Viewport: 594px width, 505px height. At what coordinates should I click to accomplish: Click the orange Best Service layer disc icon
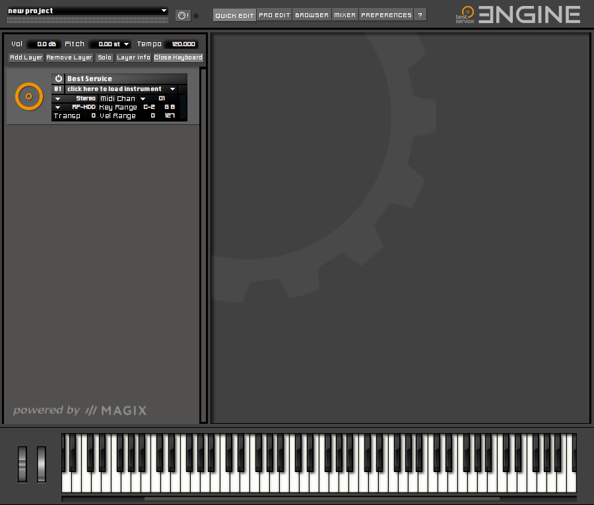(x=28, y=96)
